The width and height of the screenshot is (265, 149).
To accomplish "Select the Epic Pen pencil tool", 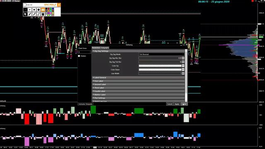I will click(30, 14).
